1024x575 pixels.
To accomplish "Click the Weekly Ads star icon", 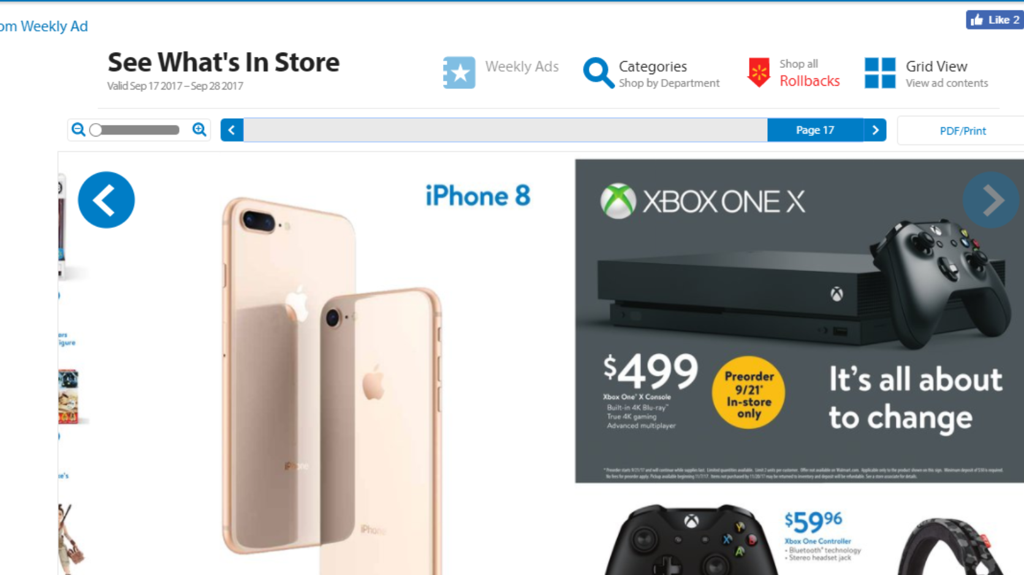I will [x=459, y=73].
